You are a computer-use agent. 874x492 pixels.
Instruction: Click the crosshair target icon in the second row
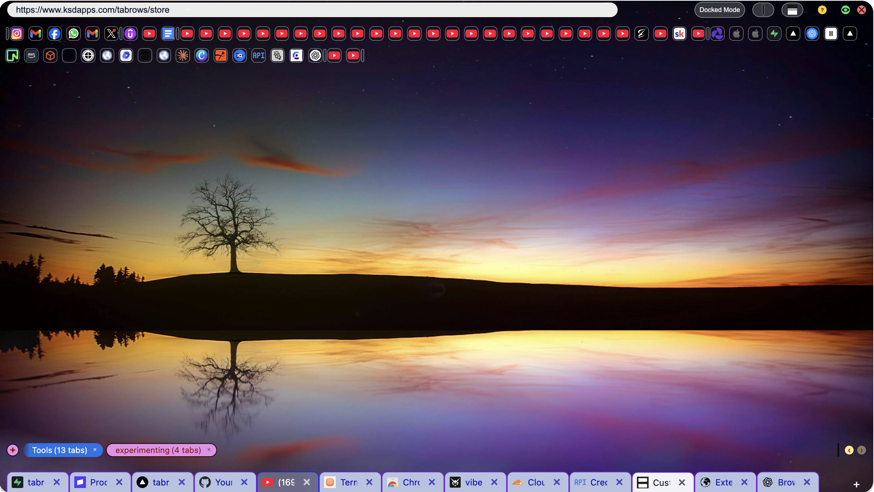pyautogui.click(x=88, y=55)
